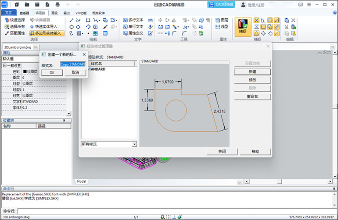Image resolution: width=338 pixels, height=220 pixels.
Task: Select the Spline curve tool
Action: pos(72,33)
